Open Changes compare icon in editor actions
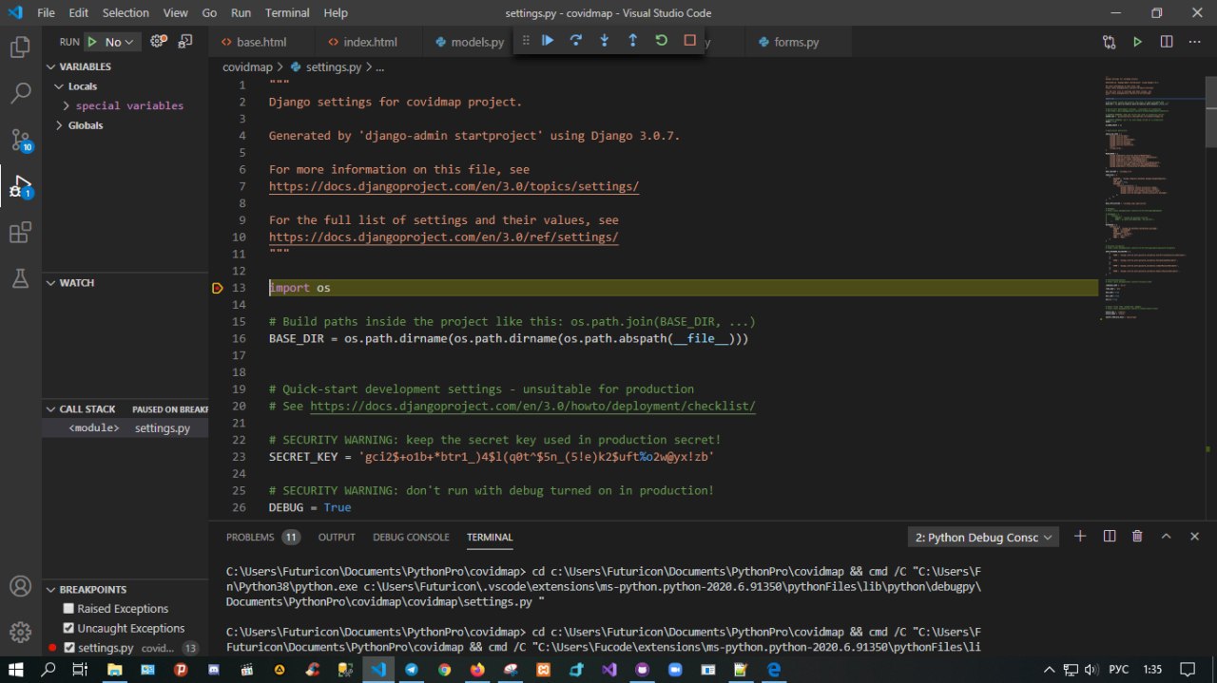Screen dimensions: 1217x683 tap(1110, 42)
